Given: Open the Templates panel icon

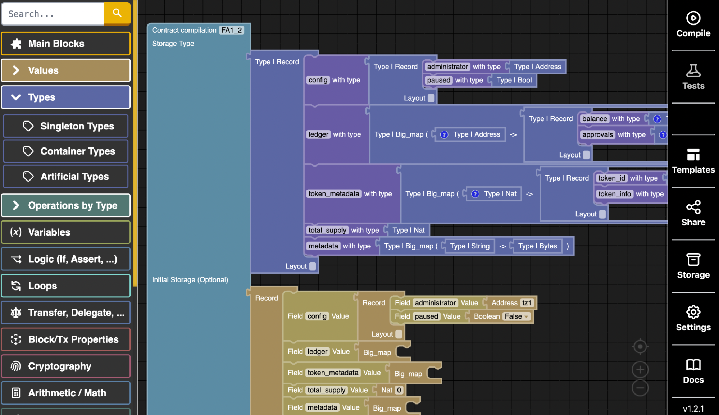Looking at the screenshot, I should point(693,155).
